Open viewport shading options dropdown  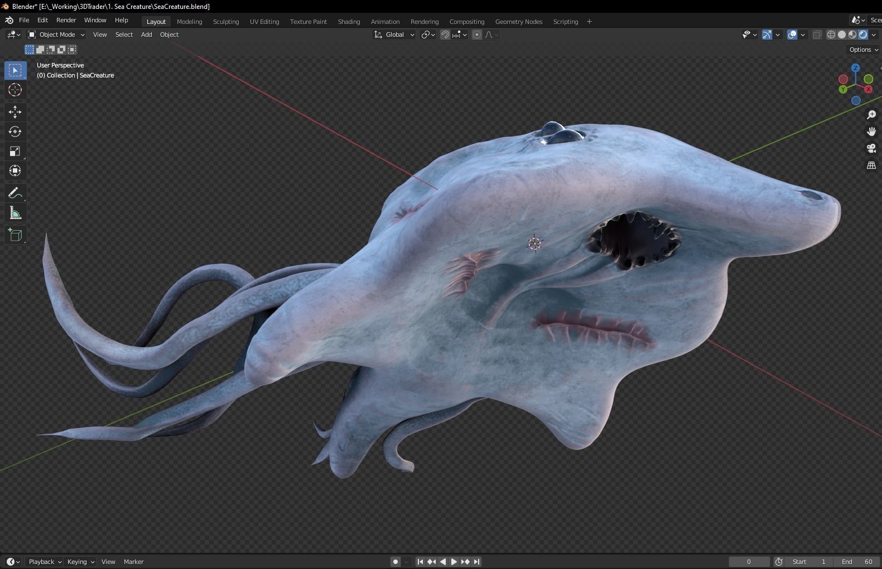[x=874, y=35]
